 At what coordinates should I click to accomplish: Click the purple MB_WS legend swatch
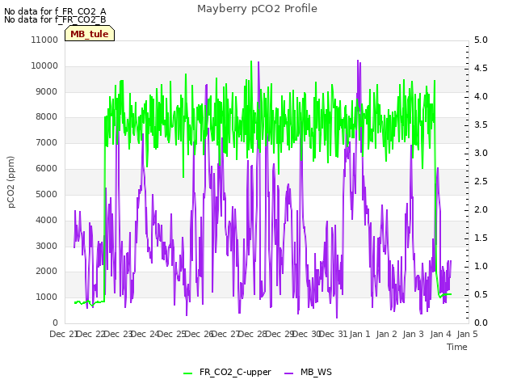(288, 373)
